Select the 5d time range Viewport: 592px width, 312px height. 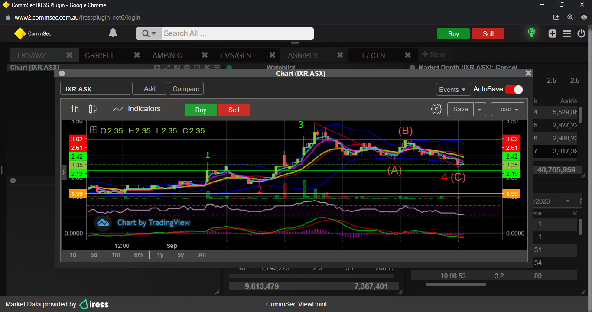(x=94, y=255)
